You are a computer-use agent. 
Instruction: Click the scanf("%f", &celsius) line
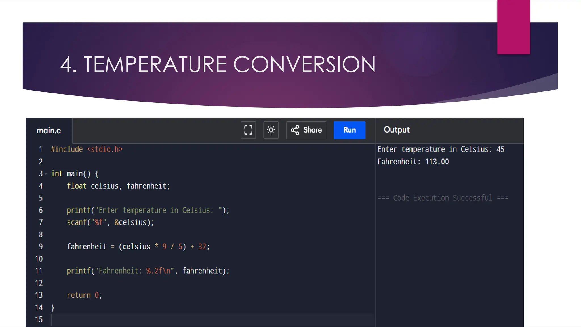pyautogui.click(x=110, y=222)
